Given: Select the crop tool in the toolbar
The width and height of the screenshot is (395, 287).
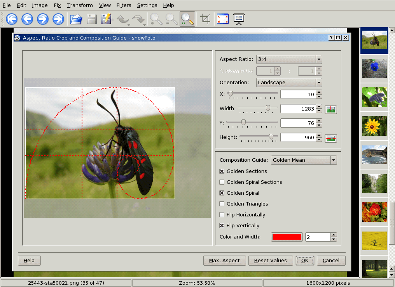Looking at the screenshot, I should [x=205, y=19].
